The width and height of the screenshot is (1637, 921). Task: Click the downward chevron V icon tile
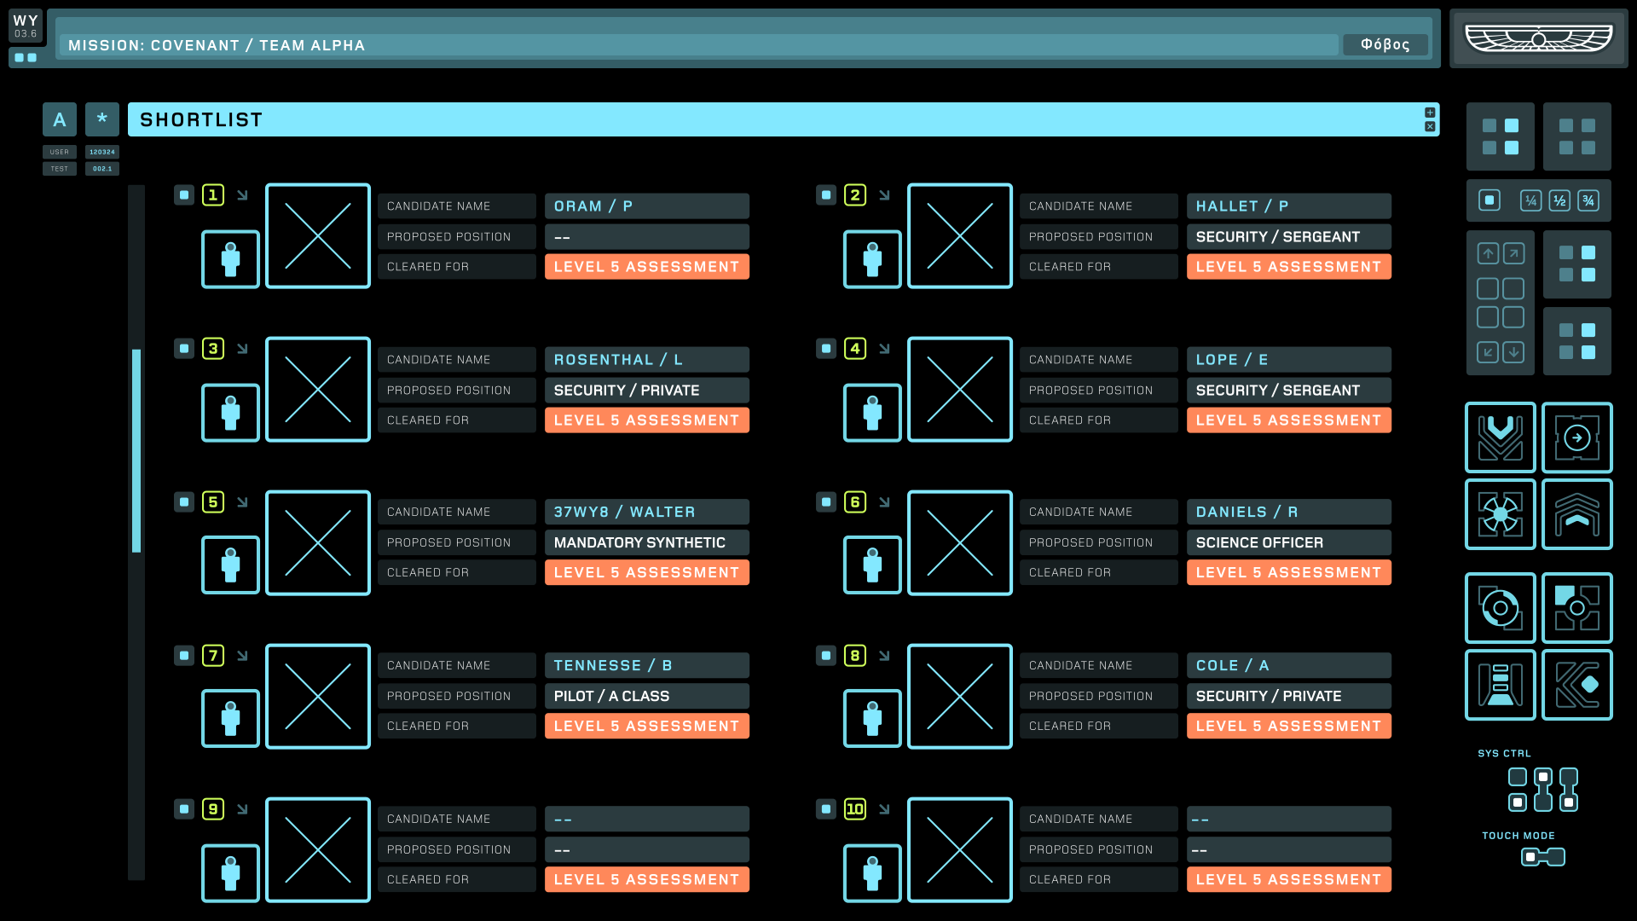(1500, 437)
